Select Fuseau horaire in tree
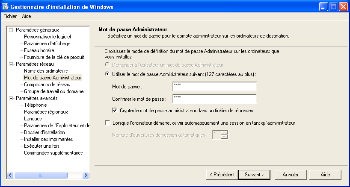Screen dimensions: 350x187 pos(39,50)
